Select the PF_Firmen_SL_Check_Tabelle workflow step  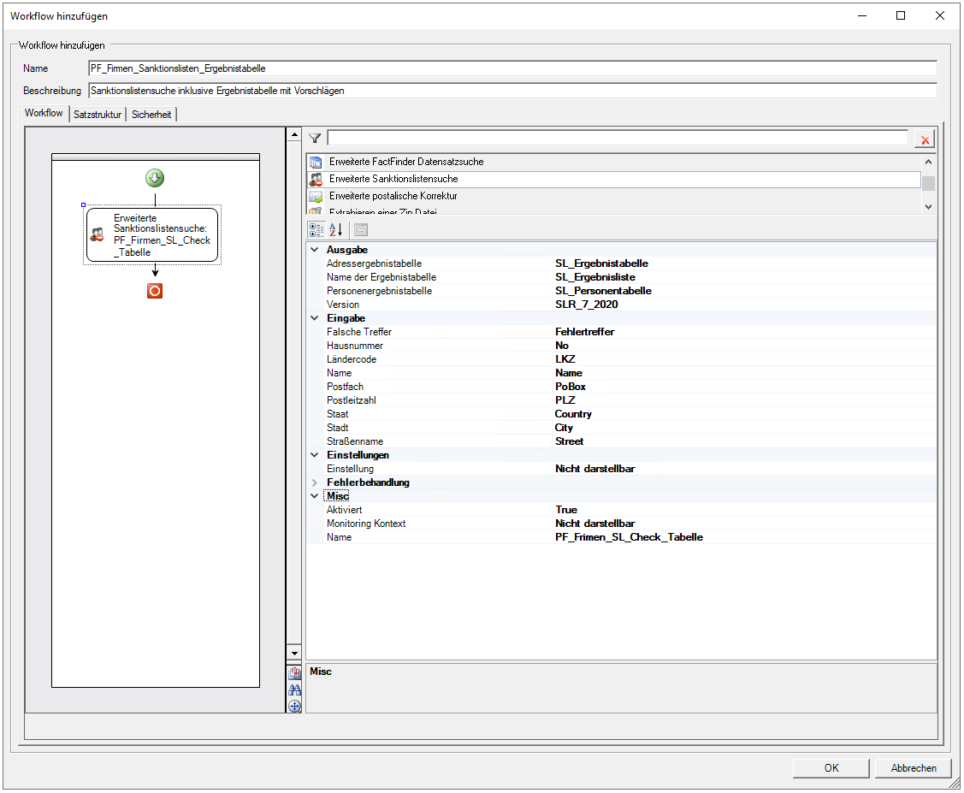point(152,235)
